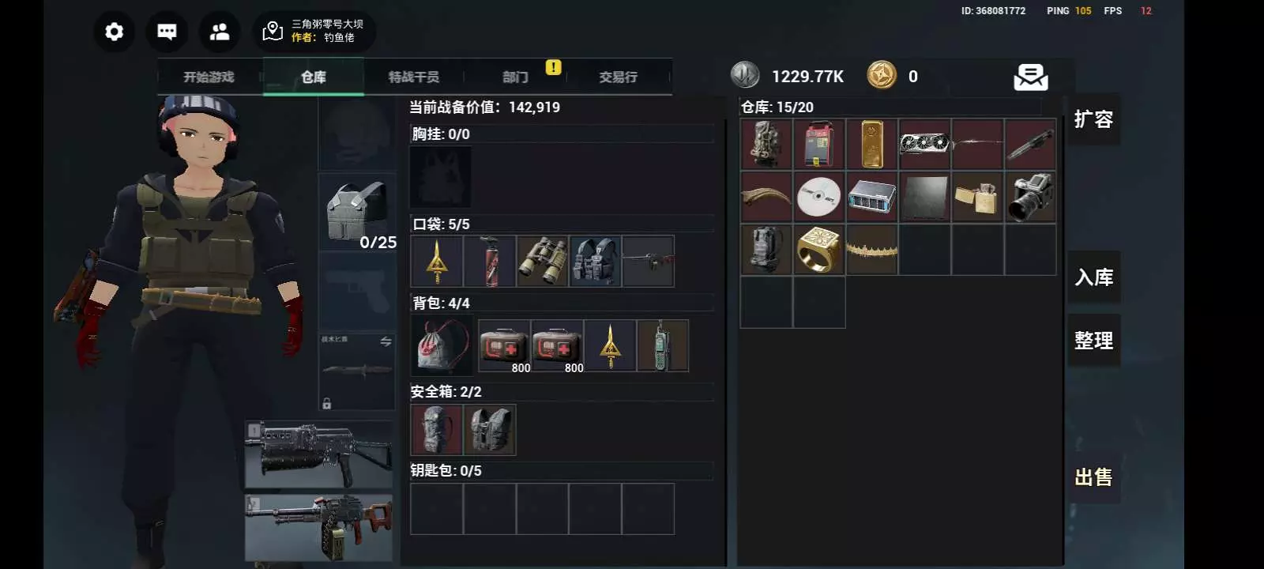The width and height of the screenshot is (1264, 569).
Task: Select the binoculars in pocket slots
Action: pyautogui.click(x=542, y=262)
